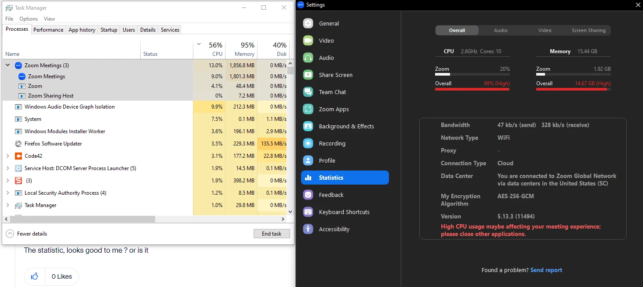Expand Local Security Authority Process group

[x=7, y=193]
